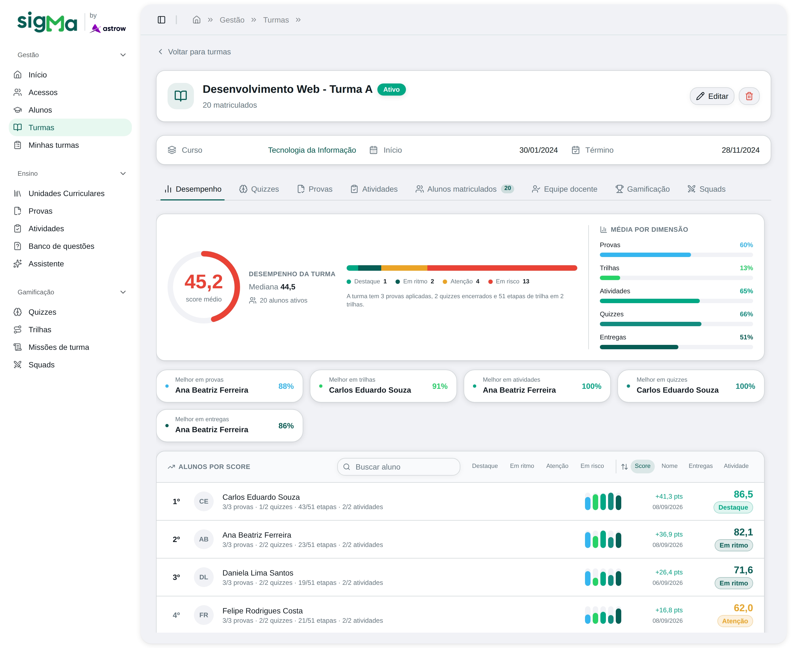The height and width of the screenshot is (648, 791).
Task: Filter students by Em ritmo
Action: pyautogui.click(x=522, y=466)
